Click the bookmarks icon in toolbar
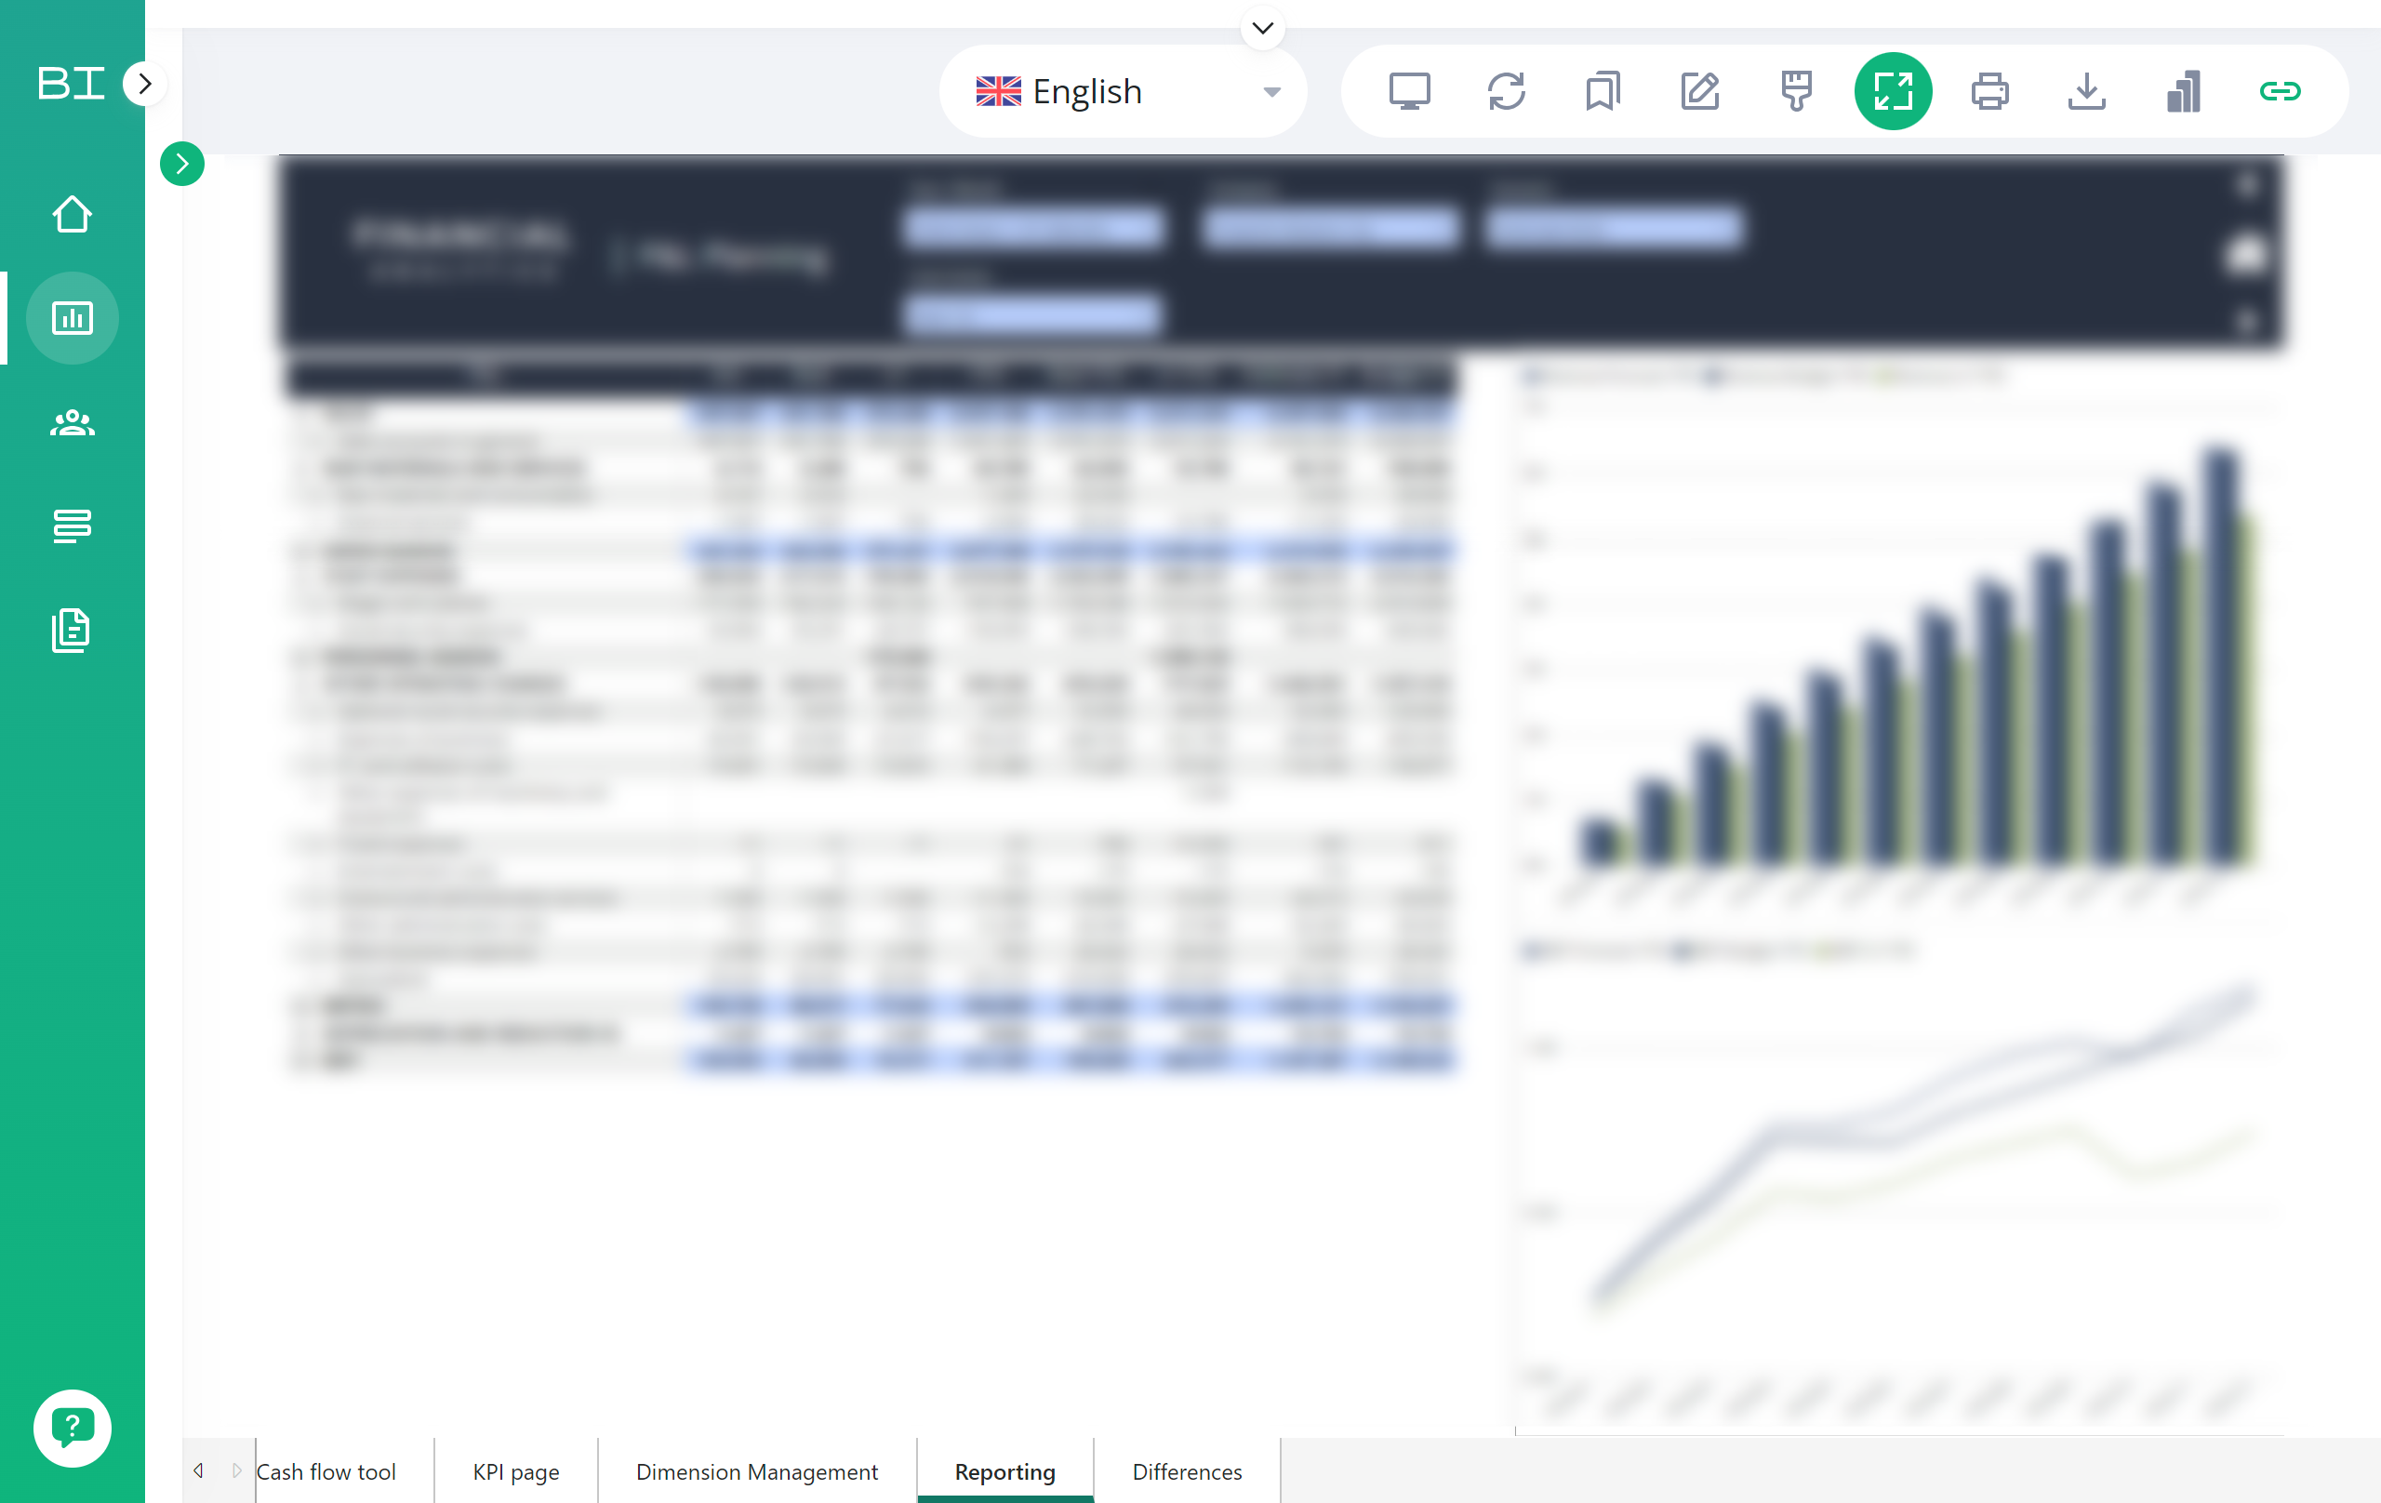Image resolution: width=2381 pixels, height=1503 pixels. [1603, 91]
